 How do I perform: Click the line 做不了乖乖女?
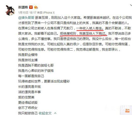[28, 108]
